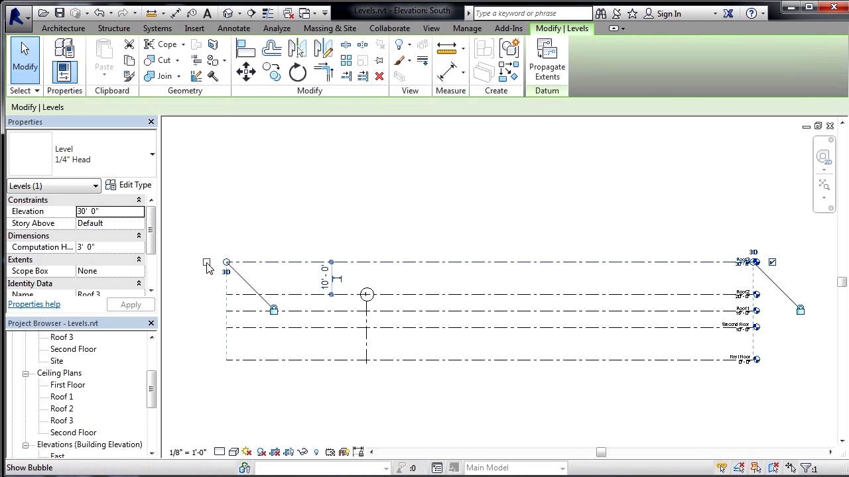Toggle the Show Bubble checkbox at left level end
The width and height of the screenshot is (849, 477).
point(206,262)
